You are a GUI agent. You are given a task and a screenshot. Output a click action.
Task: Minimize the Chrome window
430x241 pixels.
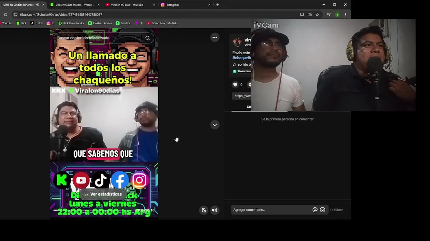pyautogui.click(x=324, y=5)
